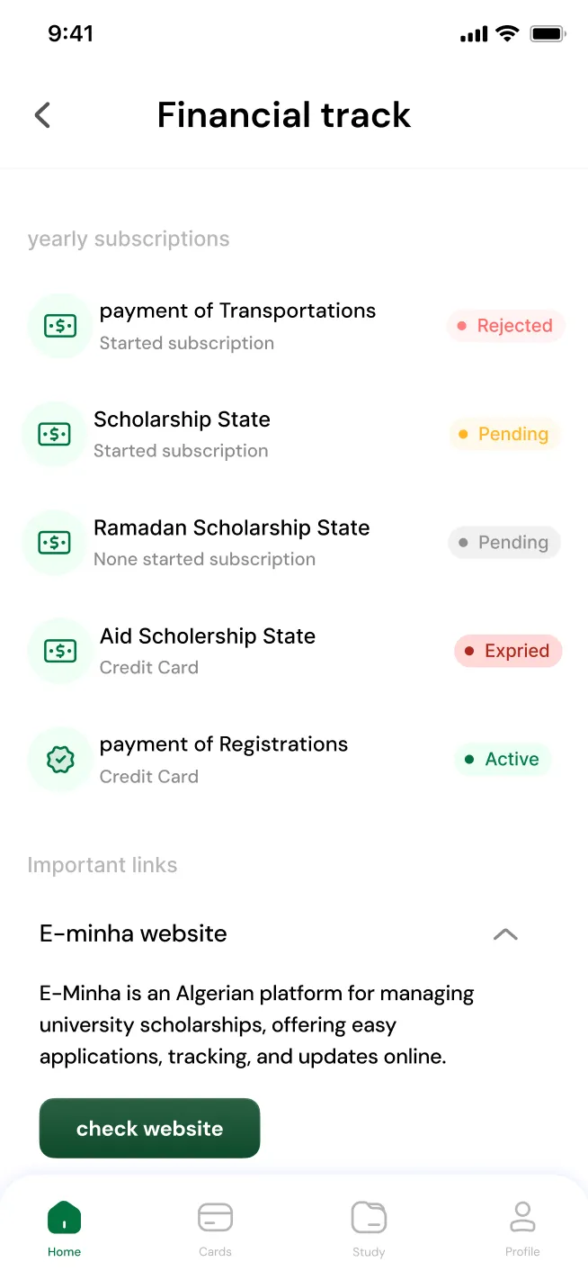Go to the Study tab

(x=369, y=1228)
